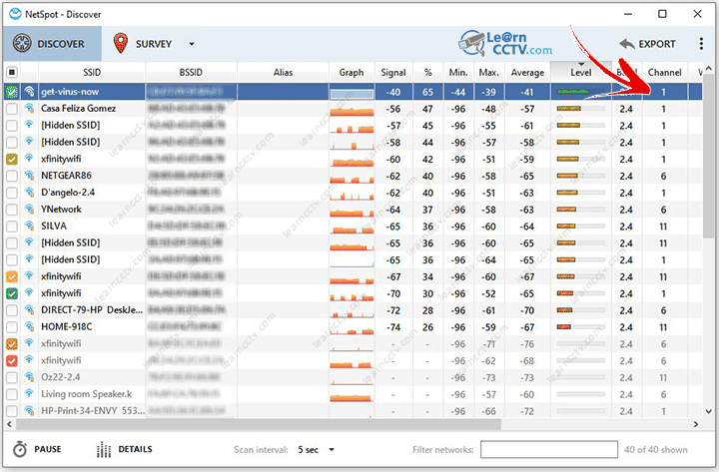Click the Details bars icon
The height and width of the screenshot is (472, 719).
[x=104, y=449]
